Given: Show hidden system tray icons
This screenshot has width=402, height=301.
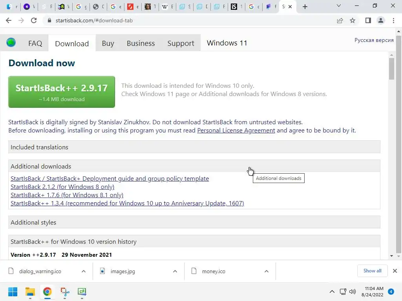Looking at the screenshot, I should (x=332, y=292).
